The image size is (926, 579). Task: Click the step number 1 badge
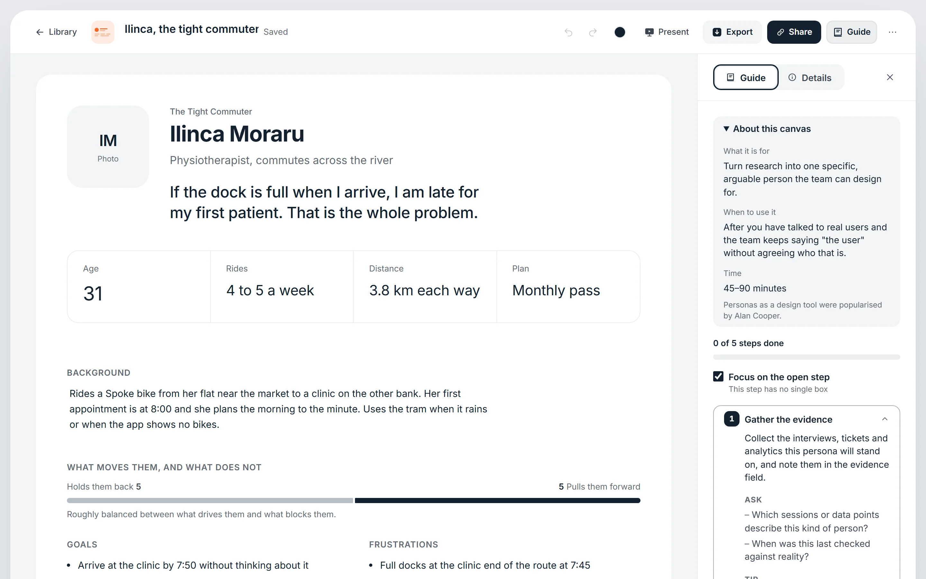(x=731, y=419)
